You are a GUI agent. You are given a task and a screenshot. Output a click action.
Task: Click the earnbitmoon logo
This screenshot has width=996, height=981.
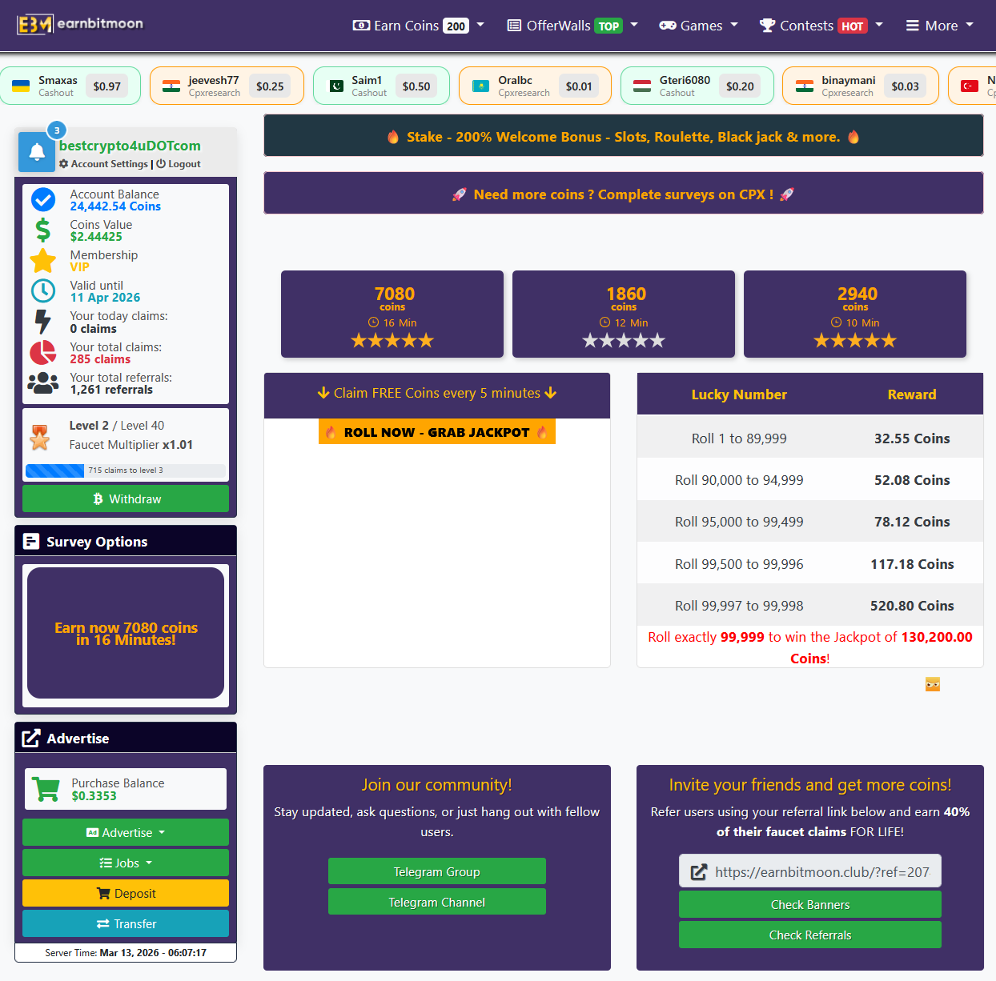pyautogui.click(x=80, y=24)
